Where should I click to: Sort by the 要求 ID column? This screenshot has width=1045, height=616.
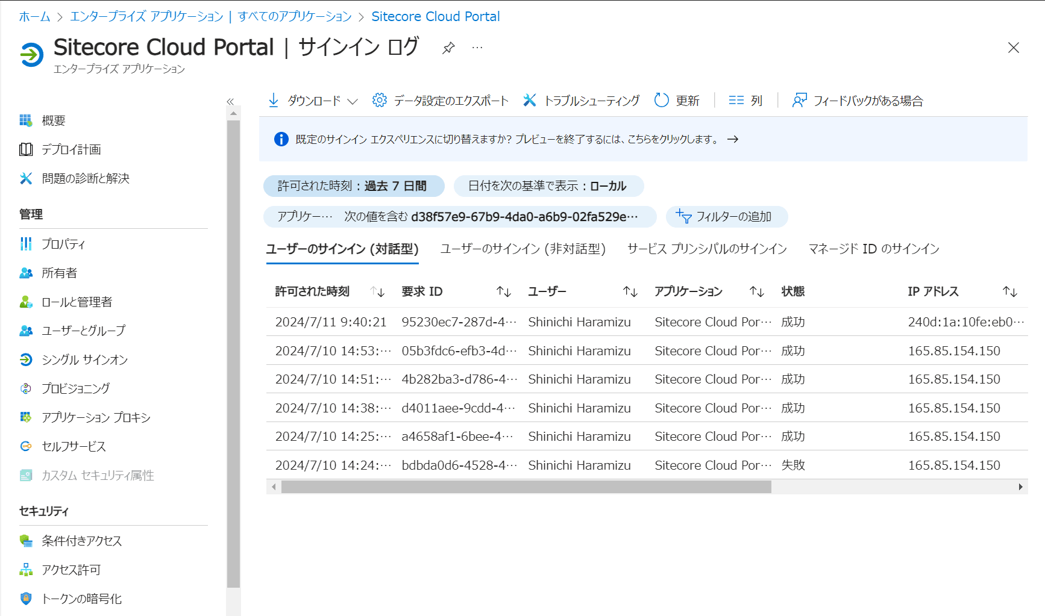click(x=503, y=292)
